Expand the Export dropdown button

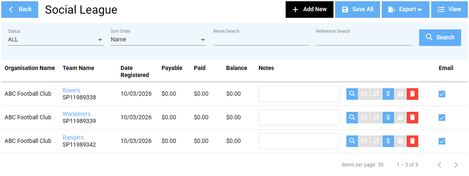coord(405,10)
